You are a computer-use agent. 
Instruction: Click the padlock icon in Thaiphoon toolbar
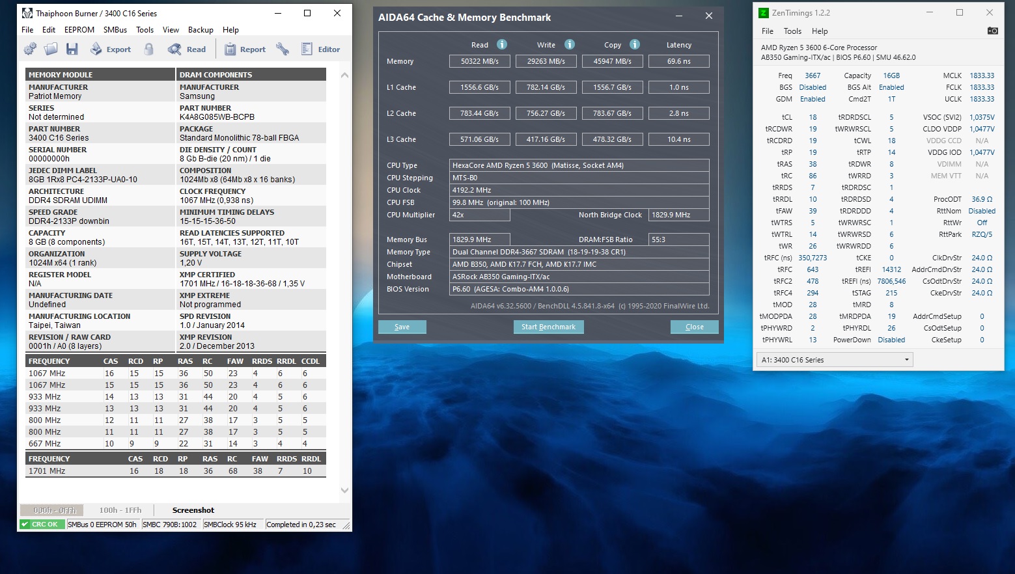(149, 49)
